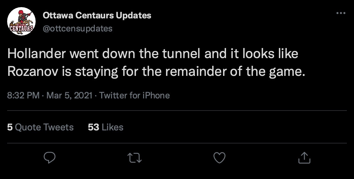Visit the Ottawa Centaurs Updates display name
354x179 pixels.
tap(97, 15)
